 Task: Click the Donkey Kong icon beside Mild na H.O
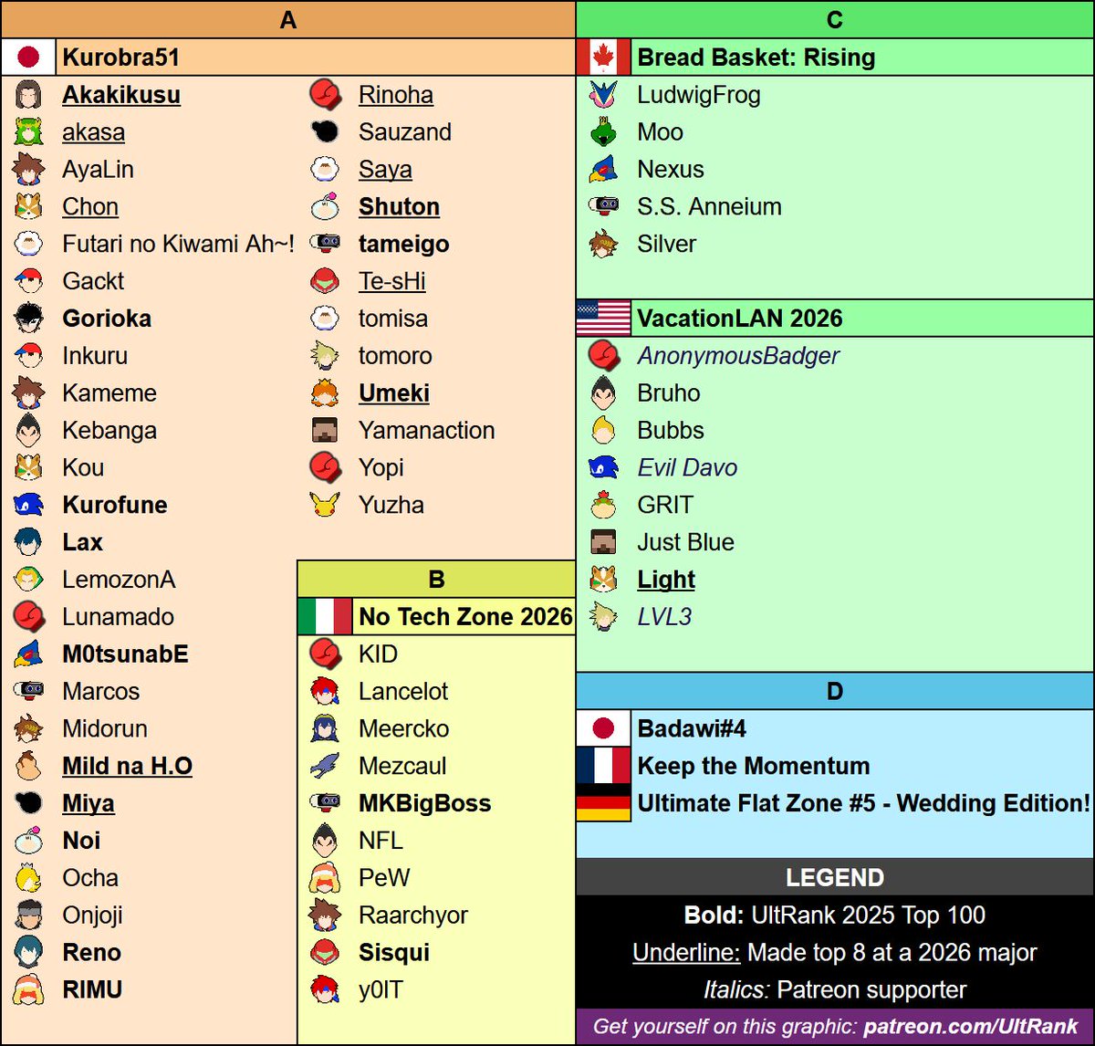(x=28, y=766)
